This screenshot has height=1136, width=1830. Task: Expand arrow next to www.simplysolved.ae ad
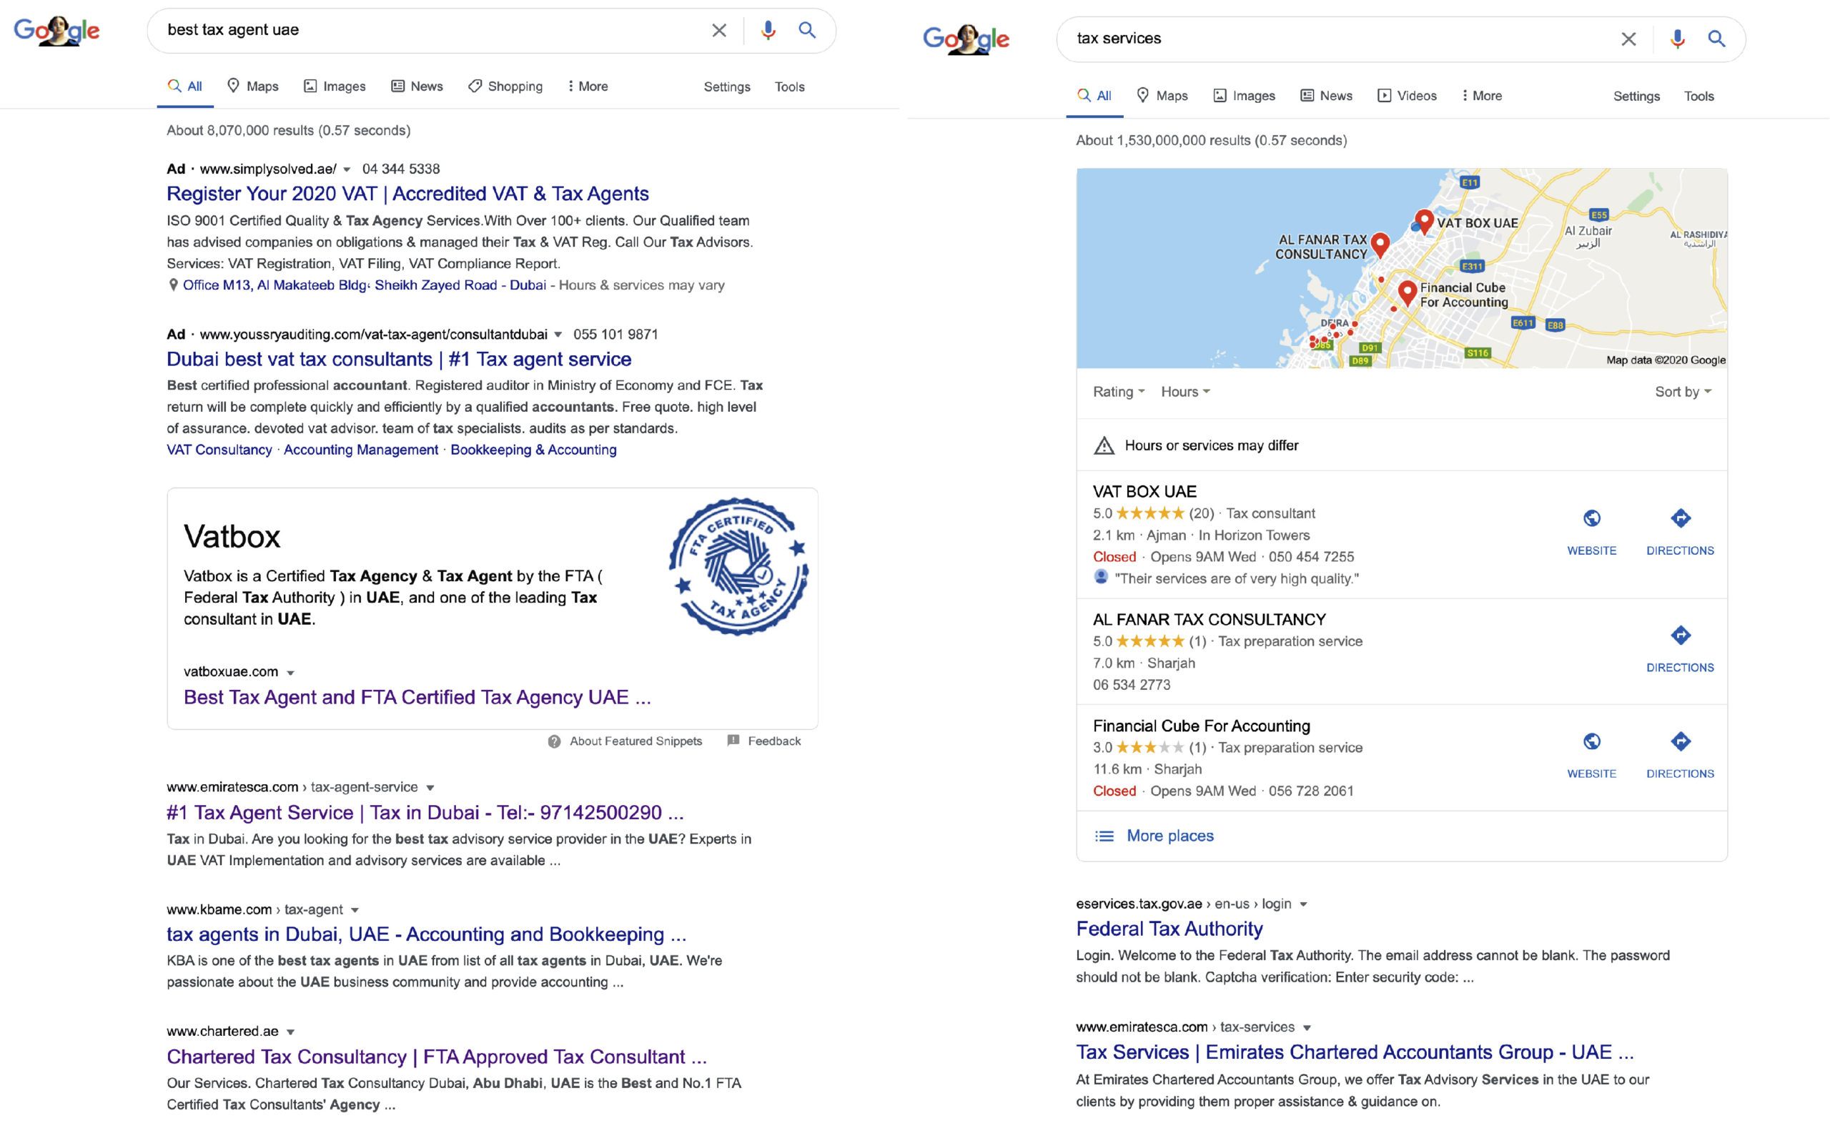tap(346, 170)
